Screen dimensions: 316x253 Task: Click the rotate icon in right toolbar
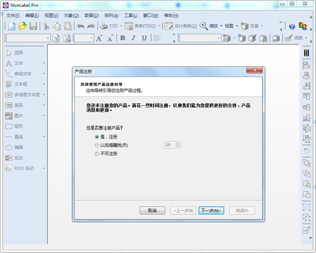(x=307, y=151)
